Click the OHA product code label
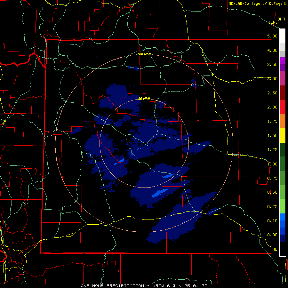 (x=281, y=19)
